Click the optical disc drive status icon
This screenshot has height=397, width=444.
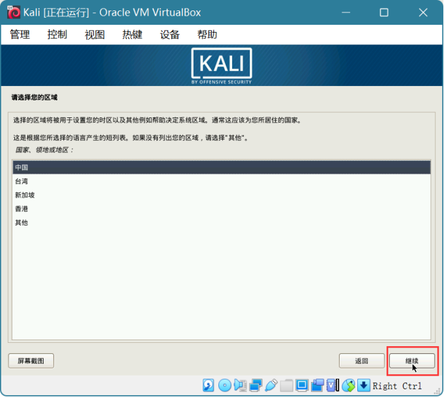tap(225, 386)
